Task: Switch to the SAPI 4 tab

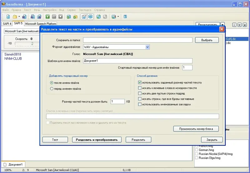Action: pos(7,23)
